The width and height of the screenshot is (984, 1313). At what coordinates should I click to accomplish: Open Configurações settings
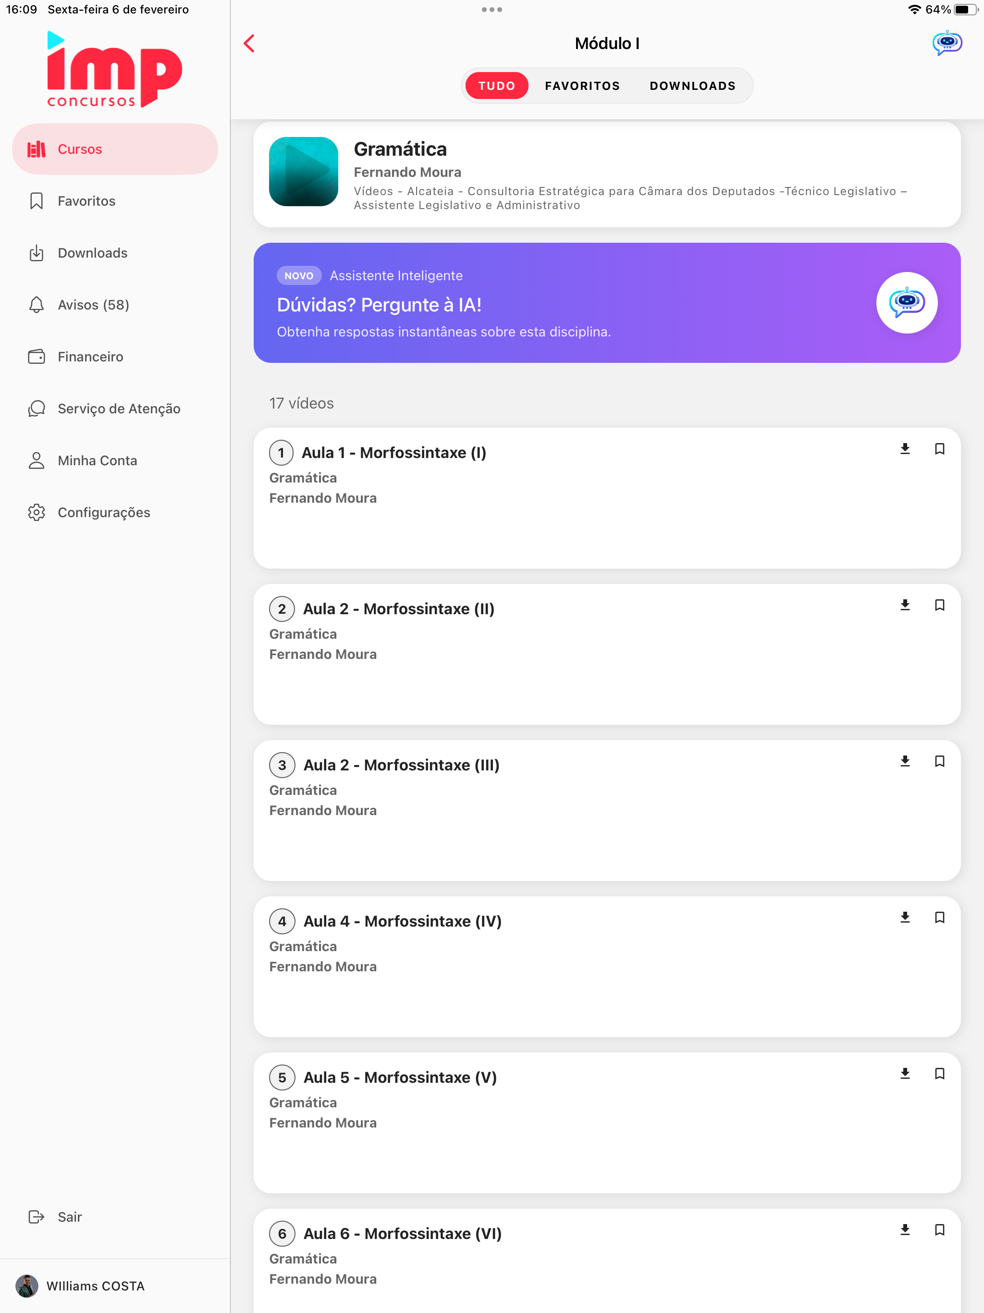click(x=115, y=512)
